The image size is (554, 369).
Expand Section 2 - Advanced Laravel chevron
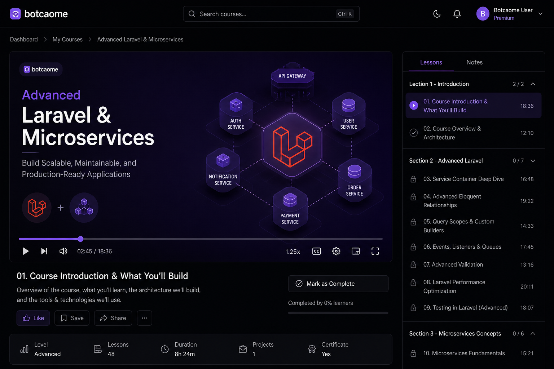tap(533, 161)
